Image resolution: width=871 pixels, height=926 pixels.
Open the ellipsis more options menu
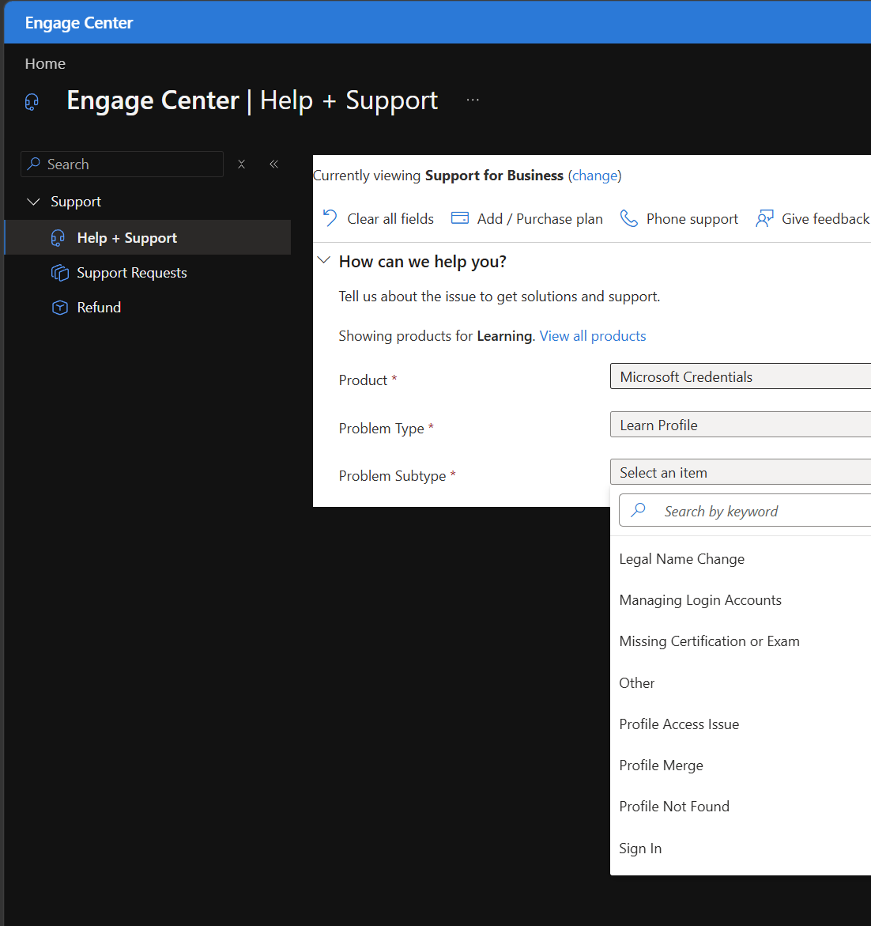click(473, 100)
